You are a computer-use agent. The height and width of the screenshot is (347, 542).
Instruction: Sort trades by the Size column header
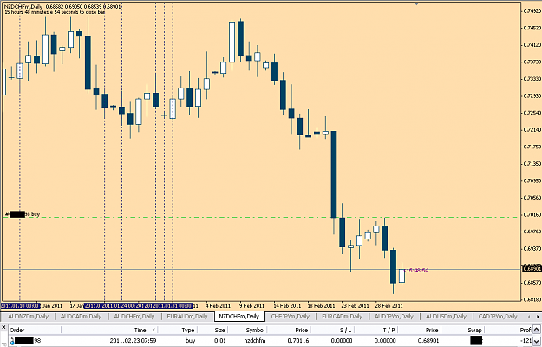pyautogui.click(x=212, y=330)
